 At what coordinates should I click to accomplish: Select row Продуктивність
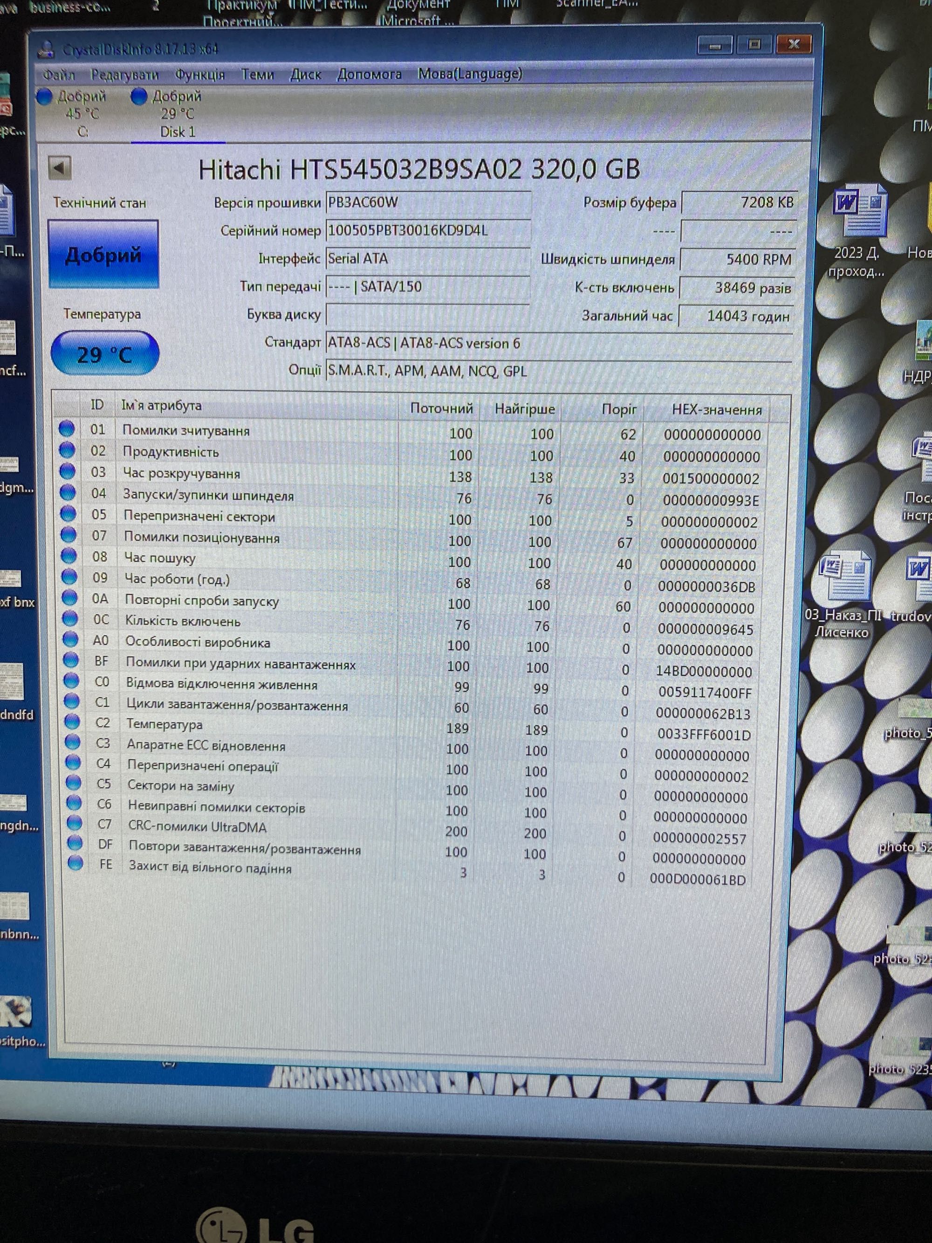click(x=410, y=453)
